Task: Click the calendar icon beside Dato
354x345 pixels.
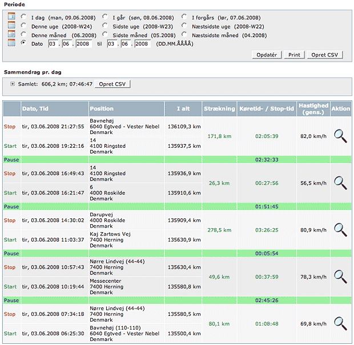Action: (x=11, y=43)
